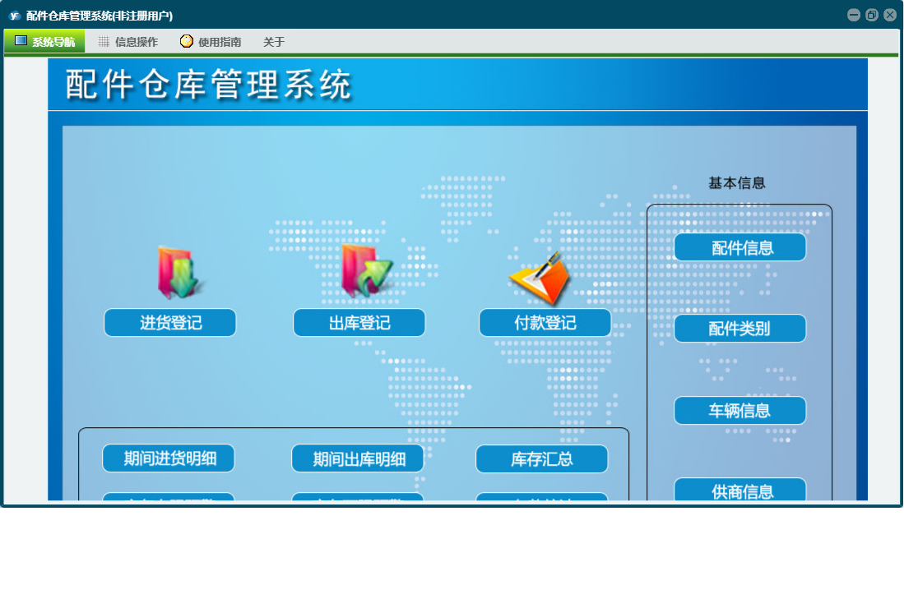View the 期间进货明细 report

coord(169,458)
